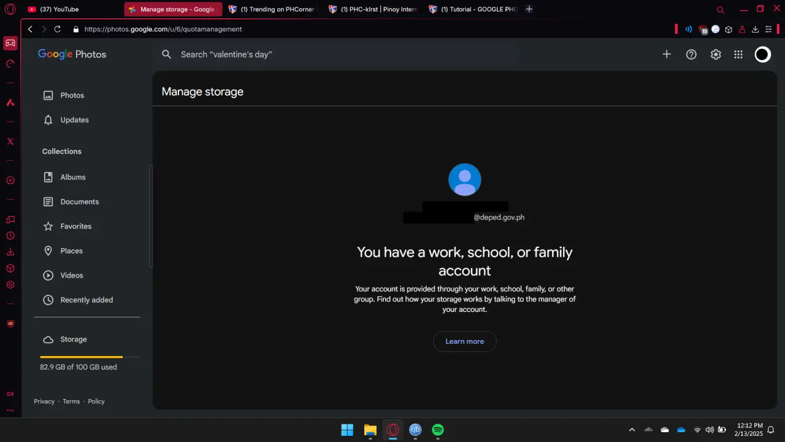Viewport: 785px width, 442px height.
Task: Open Easy Setup sliders icon
Action: point(768,29)
